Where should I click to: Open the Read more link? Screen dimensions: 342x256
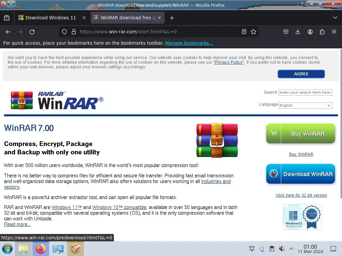[x=17, y=224]
